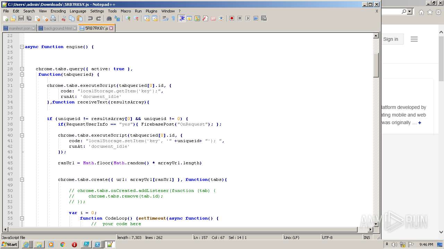Image resolution: width=444 pixels, height=249 pixels.
Task: Collapse the engine function fold at line 24
Action: 22,47
